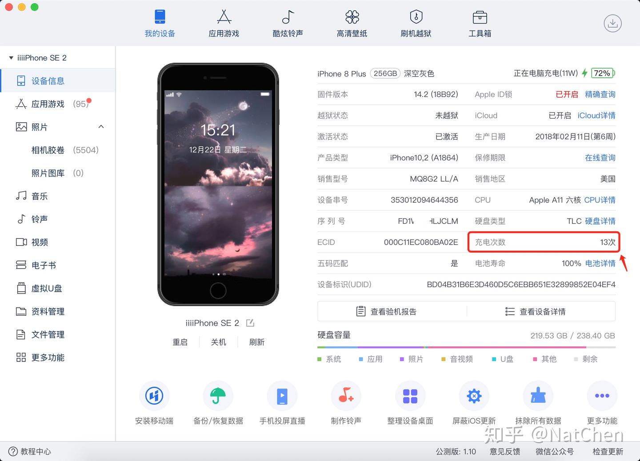Viewport: 640px width, 461px height.
Task: Open the 工具箱 tab
Action: (480, 24)
